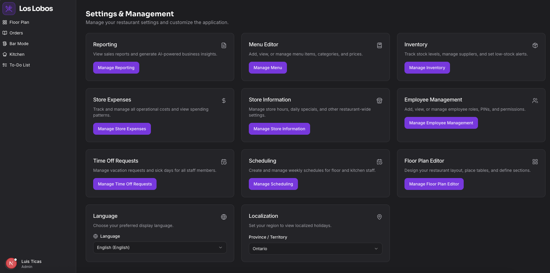550x273 pixels.
Task: Click the Los Lobos logo icon
Action: [9, 9]
